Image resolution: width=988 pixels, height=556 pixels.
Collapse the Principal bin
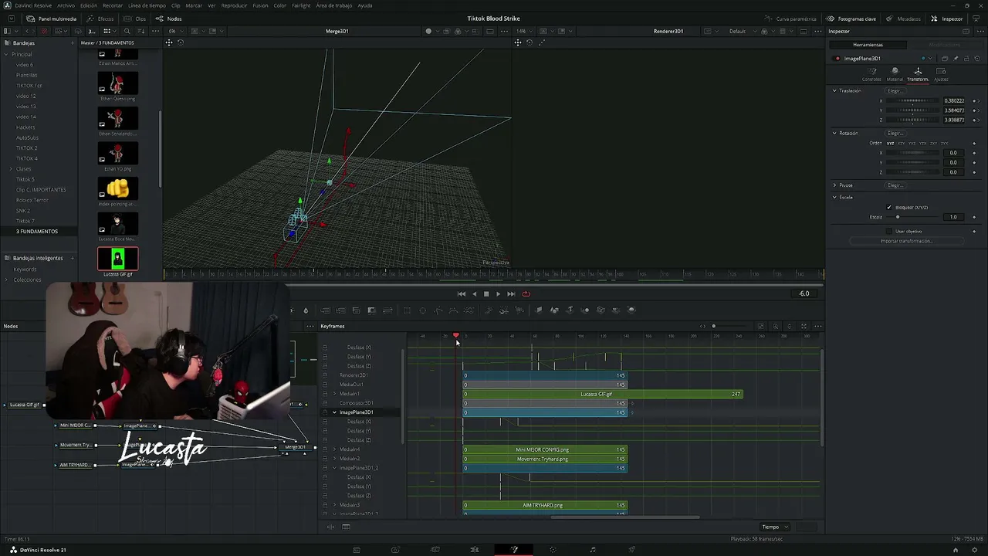tap(5, 54)
